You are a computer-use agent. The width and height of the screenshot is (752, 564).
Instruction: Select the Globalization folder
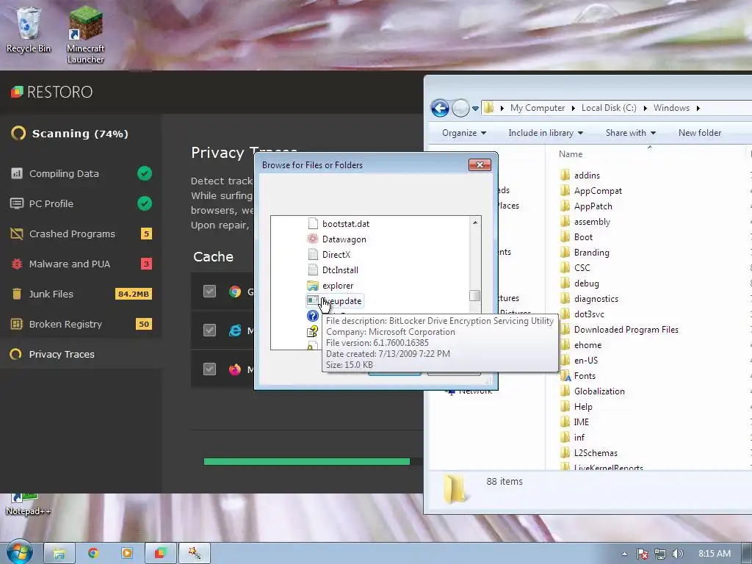tap(593, 391)
